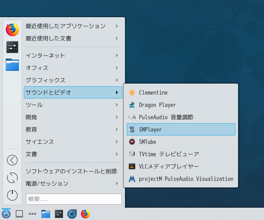Open settings sliders icon in taskbar
This screenshot has height=220, width=264.
(x=59, y=214)
